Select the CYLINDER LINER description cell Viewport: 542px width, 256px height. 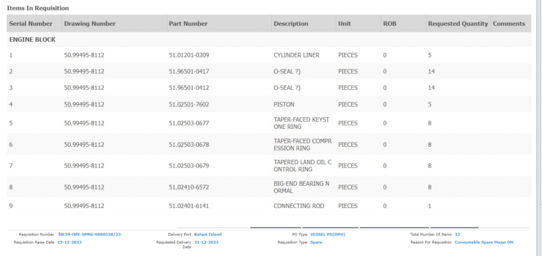coord(296,55)
